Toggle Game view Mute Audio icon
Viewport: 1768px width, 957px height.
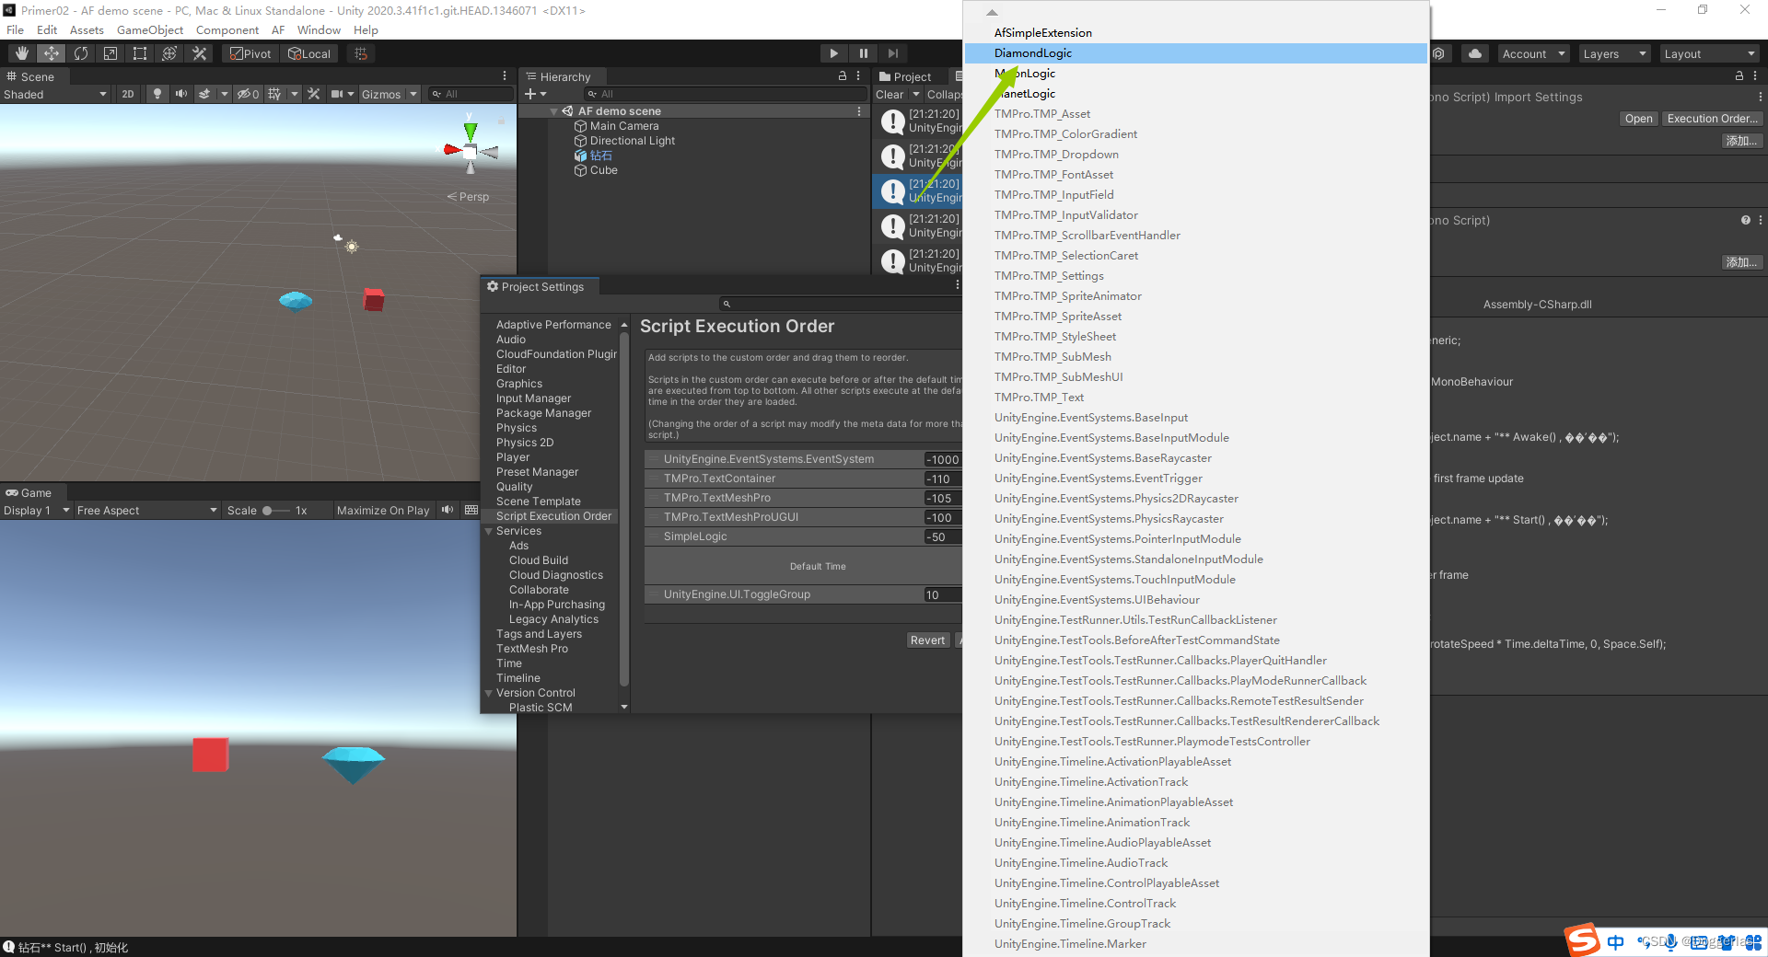coord(448,510)
